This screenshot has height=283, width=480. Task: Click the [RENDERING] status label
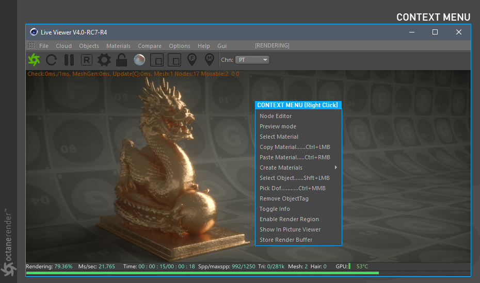coord(272,45)
